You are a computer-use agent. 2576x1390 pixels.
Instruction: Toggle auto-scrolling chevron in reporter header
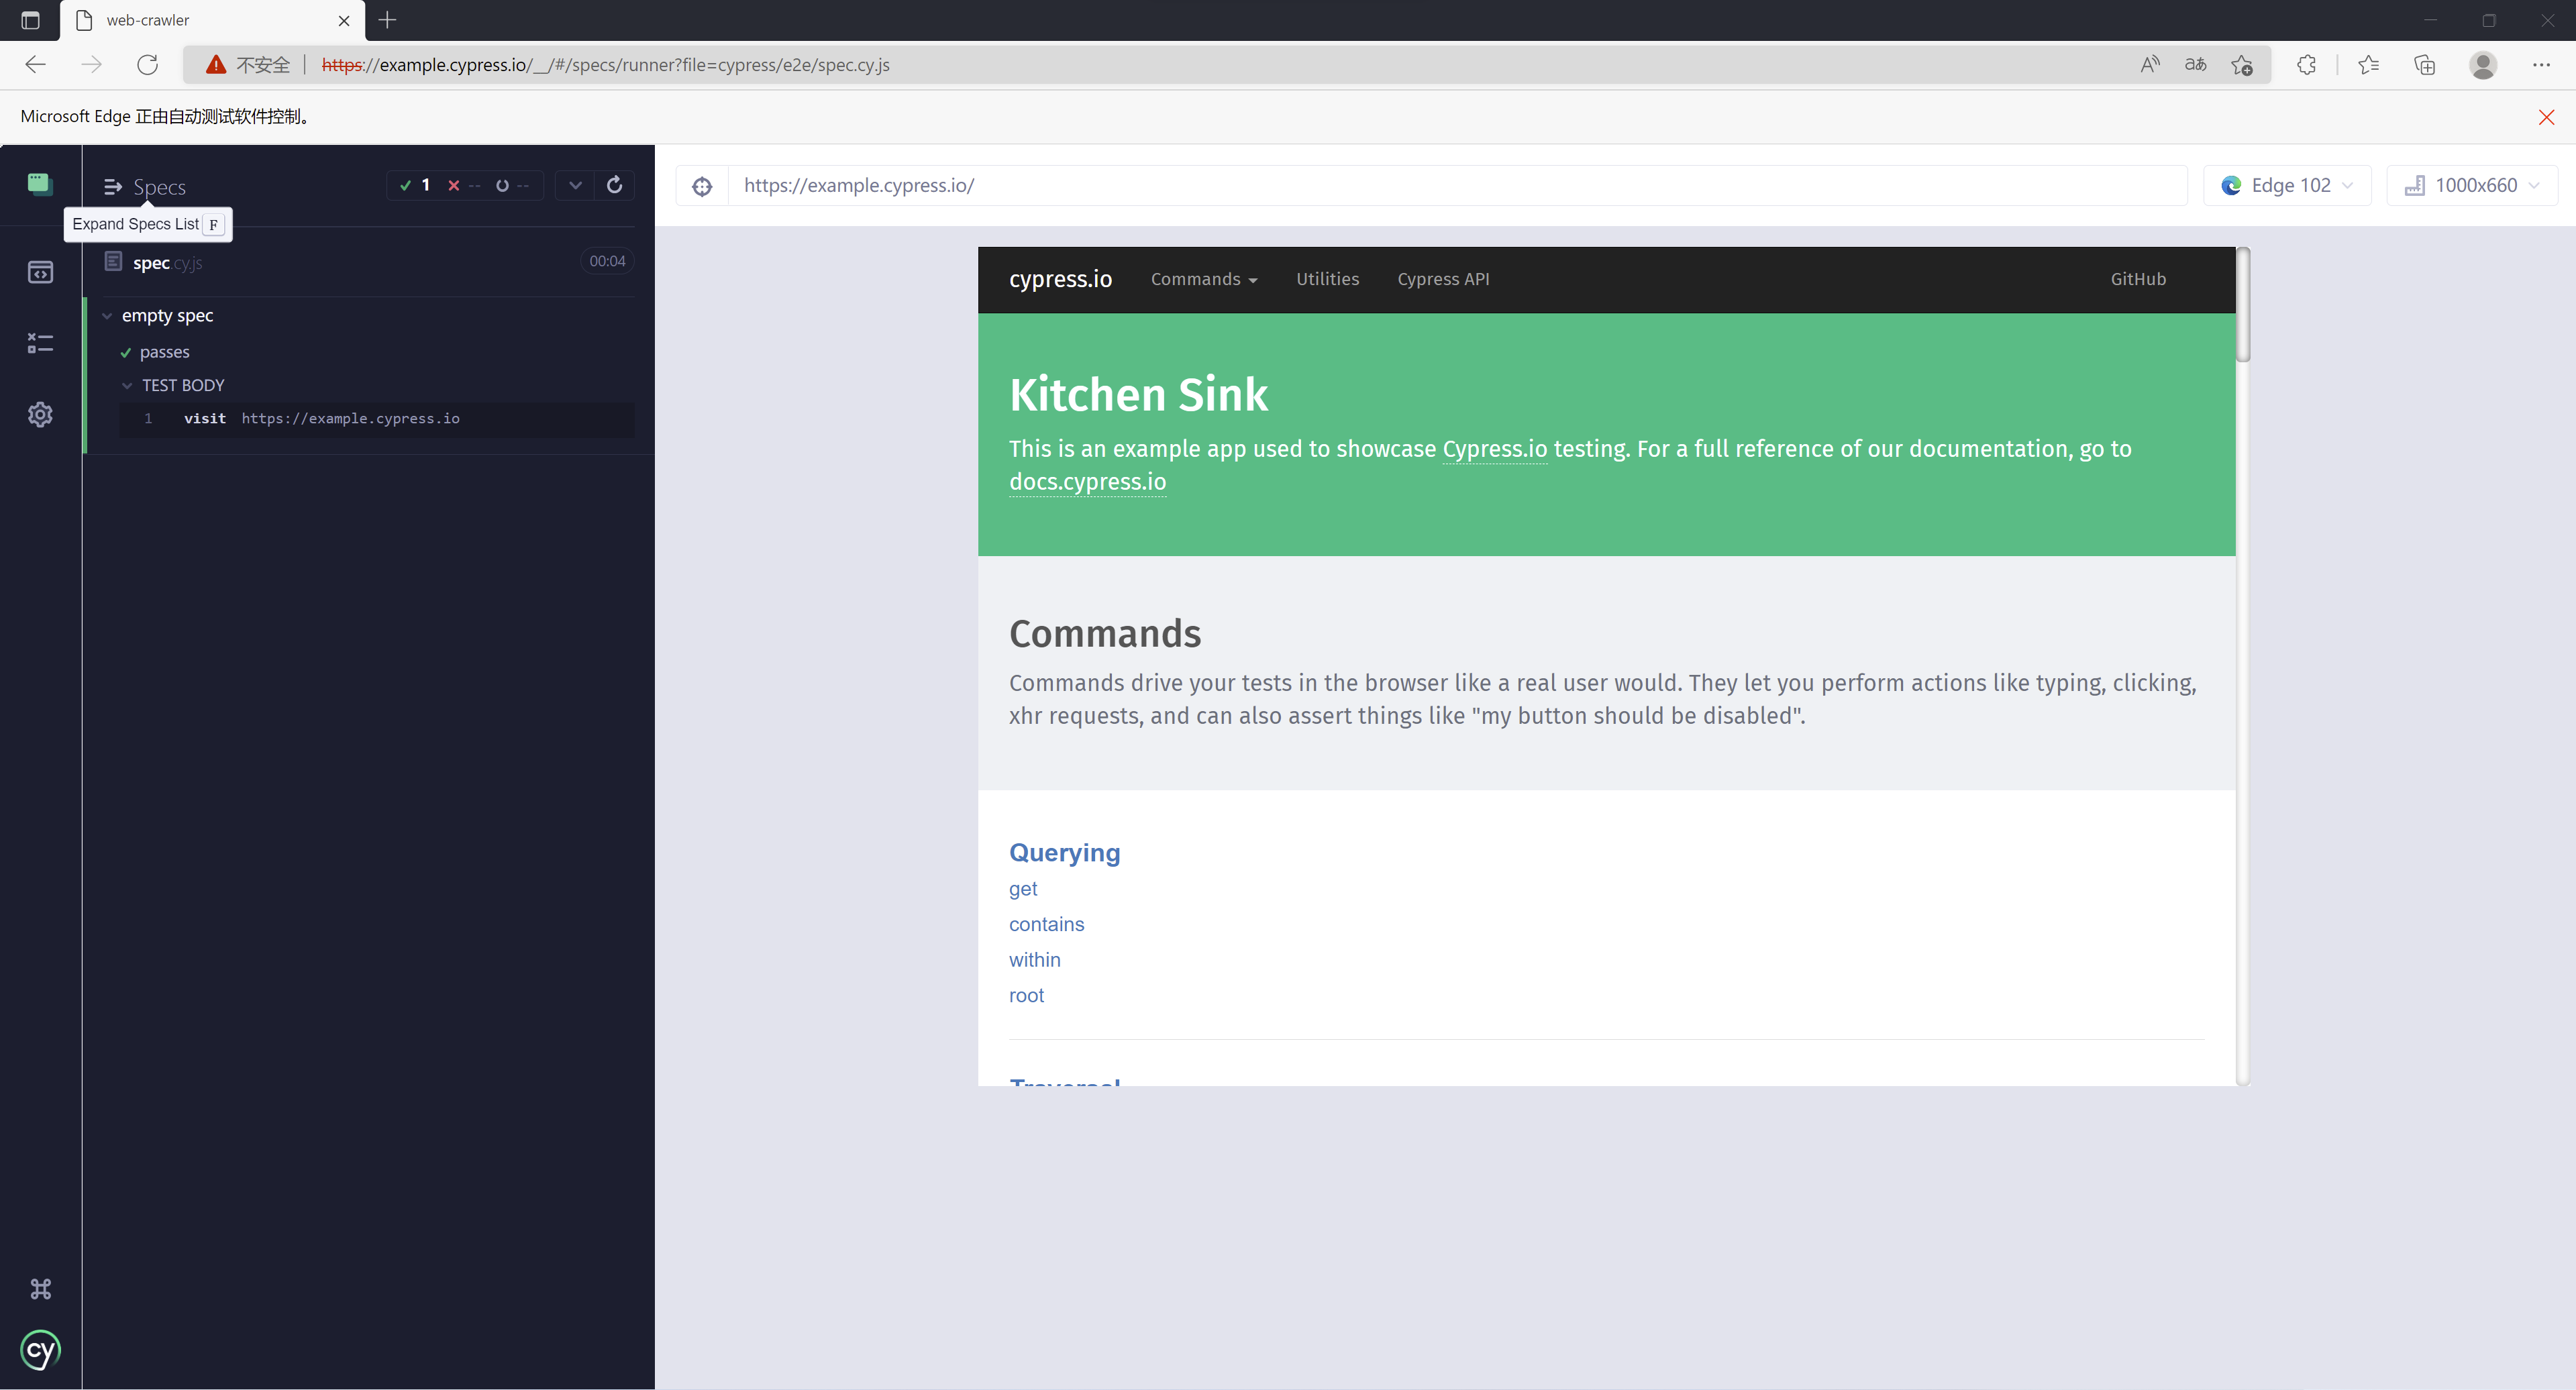[x=575, y=185]
